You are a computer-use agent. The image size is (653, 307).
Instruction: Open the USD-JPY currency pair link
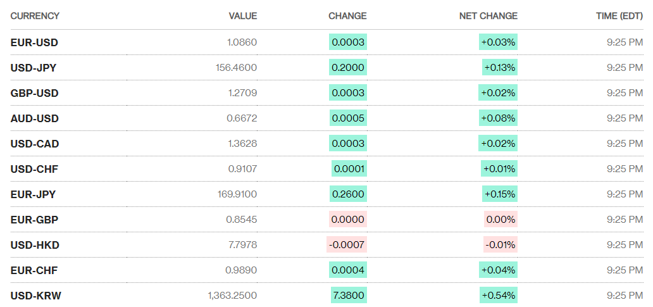point(34,68)
